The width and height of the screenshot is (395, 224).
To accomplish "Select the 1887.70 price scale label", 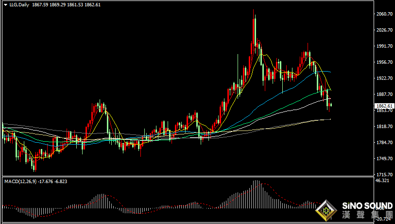I will click(385, 94).
